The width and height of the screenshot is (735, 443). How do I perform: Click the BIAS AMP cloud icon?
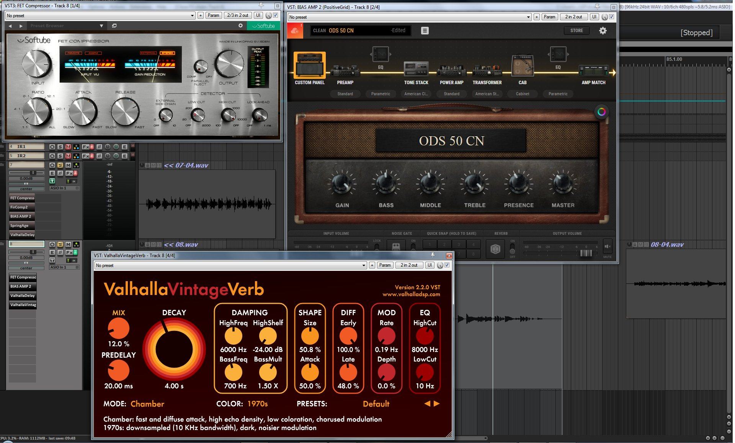tap(295, 31)
